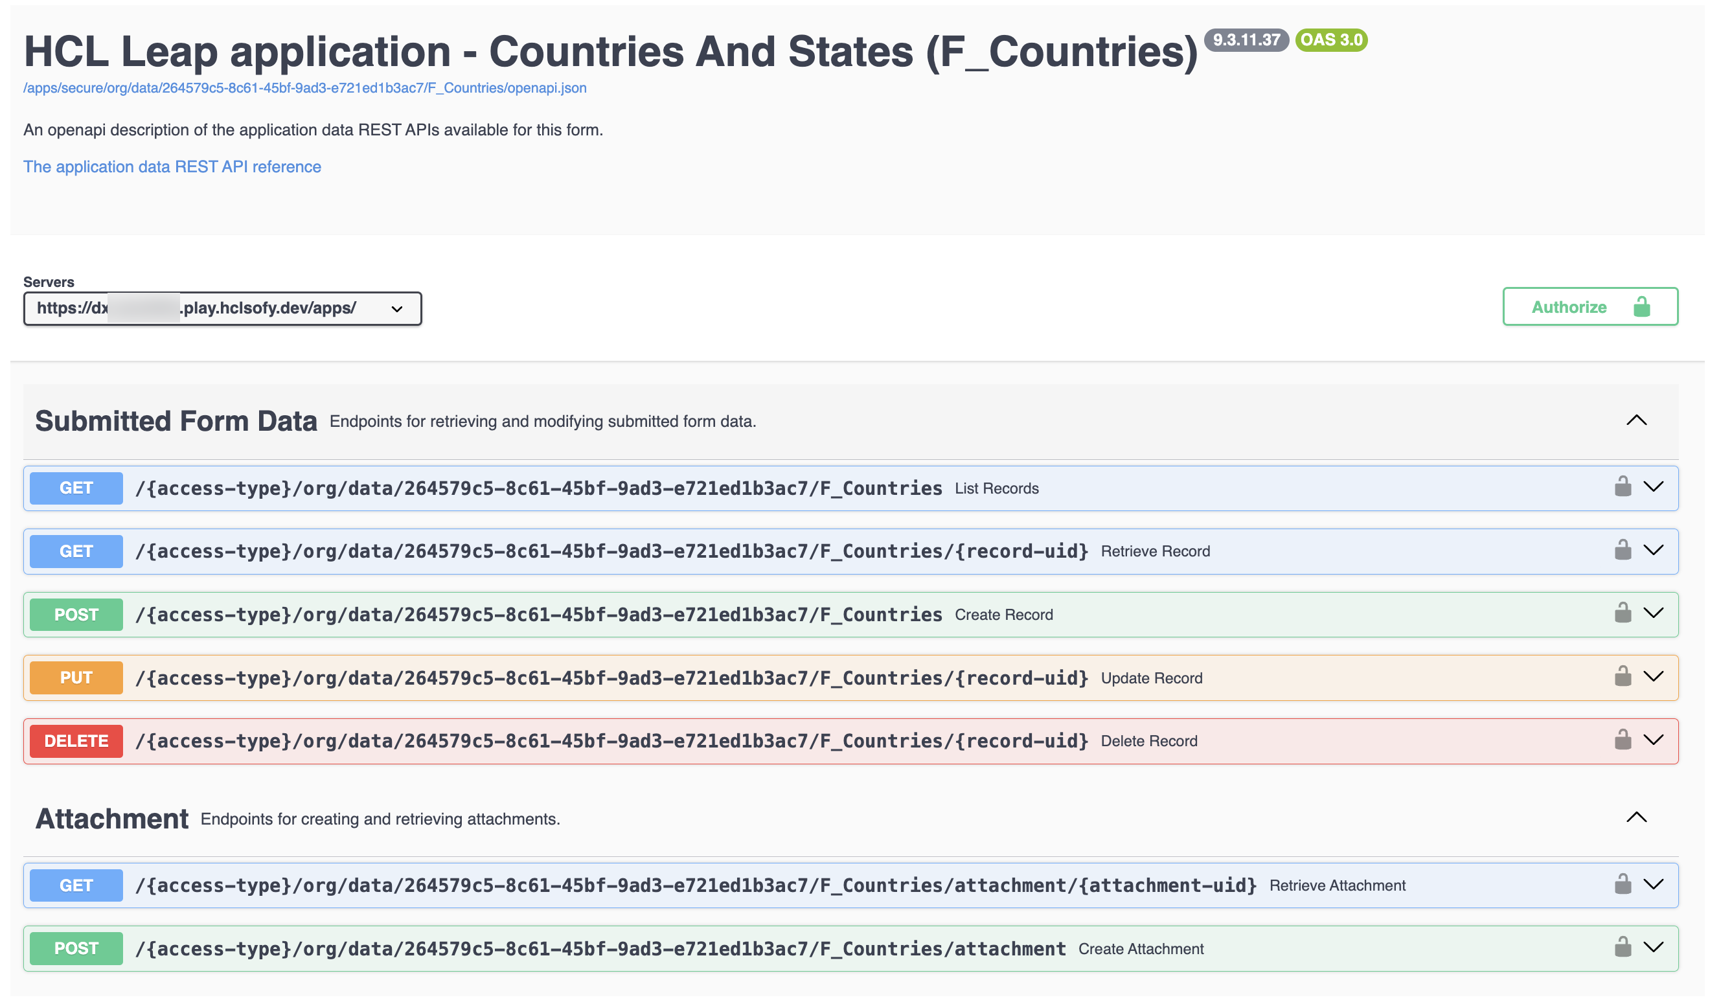
Task: Click the lock icon on Delete Record row
Action: (x=1623, y=740)
